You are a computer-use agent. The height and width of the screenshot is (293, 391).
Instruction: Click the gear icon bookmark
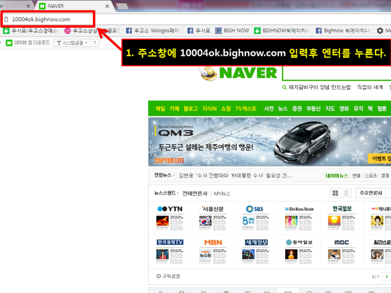[380, 30]
